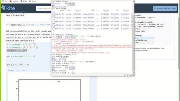Click Download Kite for Free! button

tap(165, 8)
